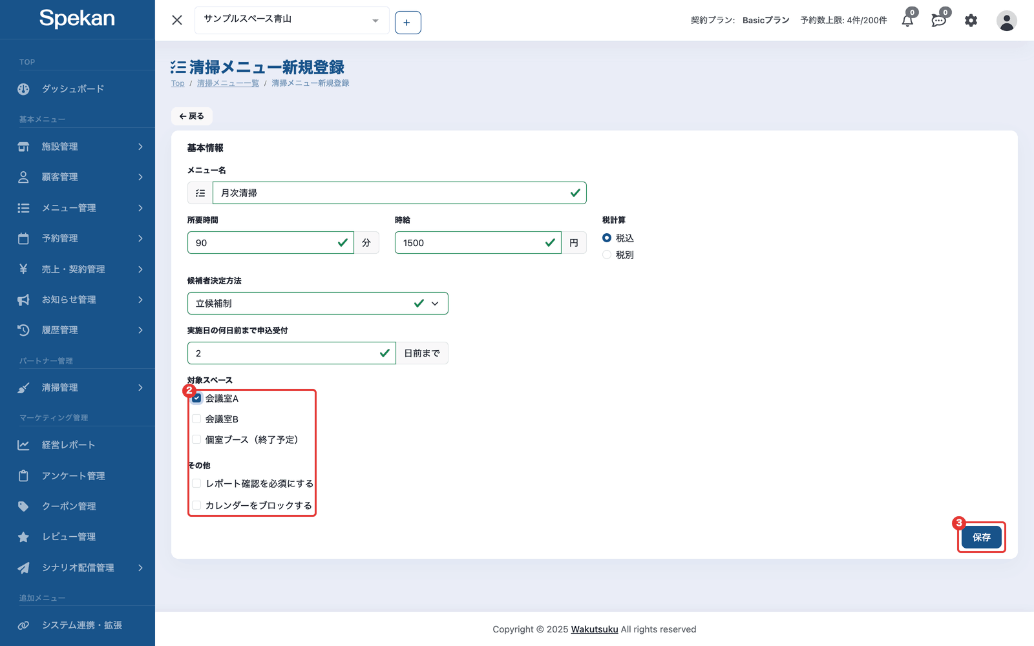
Task: Click the 清掃管理 broom icon
Action: (x=23, y=388)
